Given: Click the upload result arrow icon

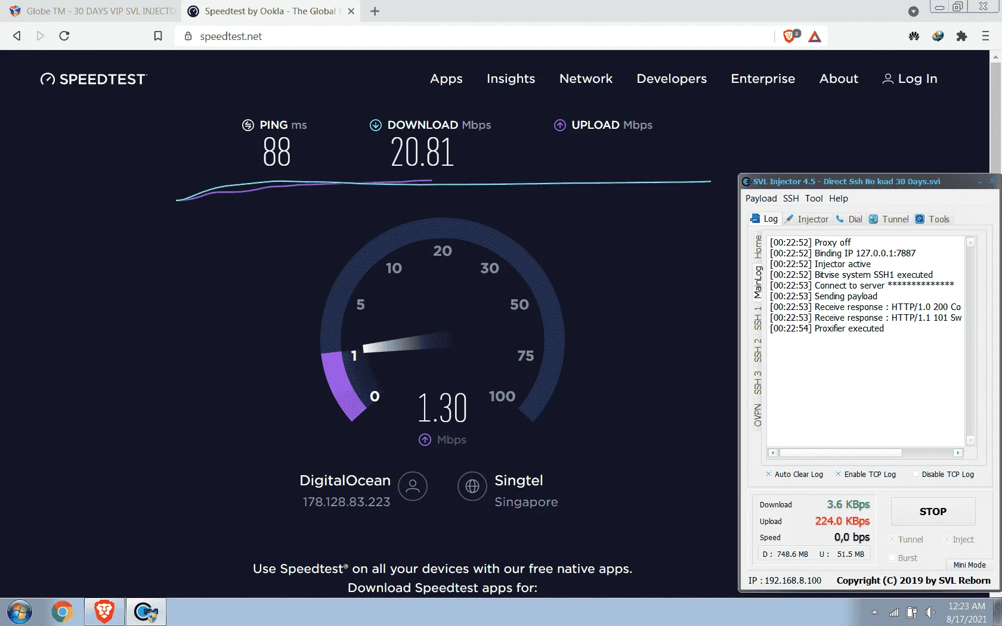Looking at the screenshot, I should 560,125.
